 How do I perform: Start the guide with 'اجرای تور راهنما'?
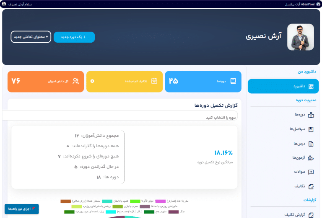click(22, 208)
